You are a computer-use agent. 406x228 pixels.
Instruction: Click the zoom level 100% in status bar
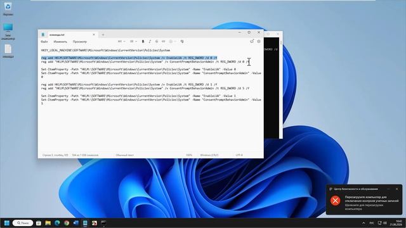coord(189,155)
